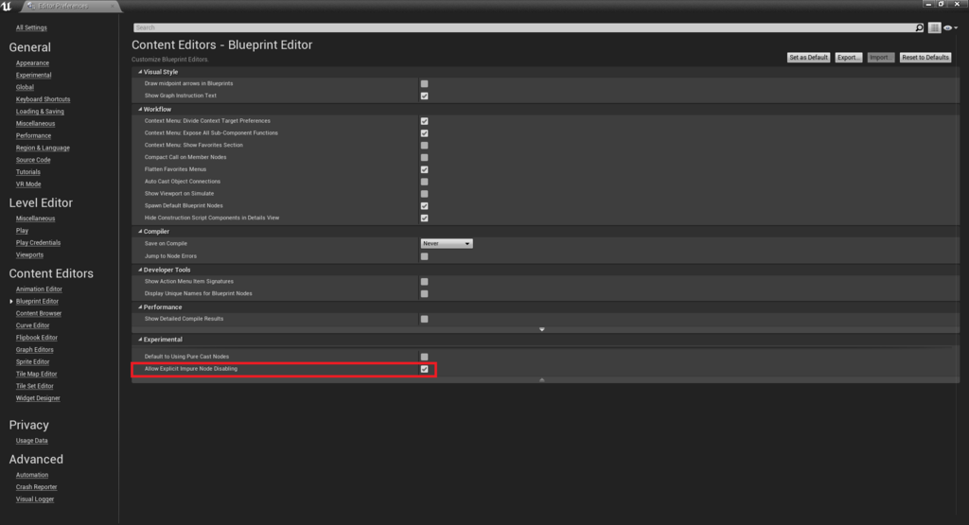
Task: Open Usage Data under Privacy
Action: [x=32, y=441]
